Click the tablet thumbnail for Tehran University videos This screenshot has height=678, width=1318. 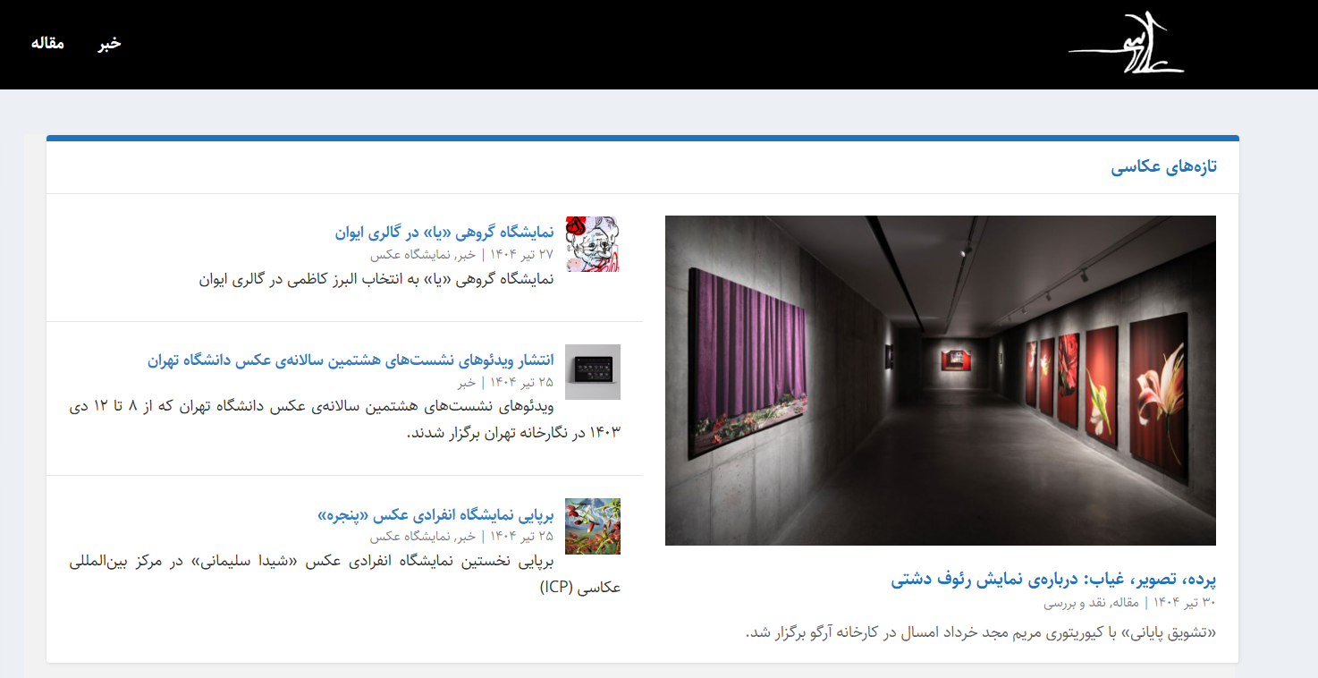593,372
